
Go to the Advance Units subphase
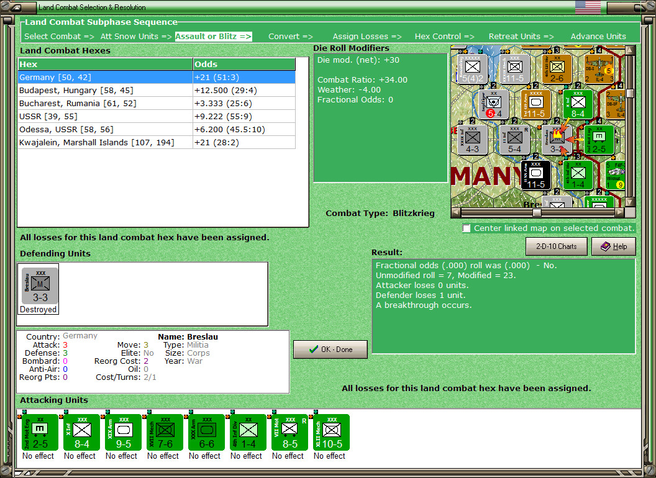coord(598,37)
